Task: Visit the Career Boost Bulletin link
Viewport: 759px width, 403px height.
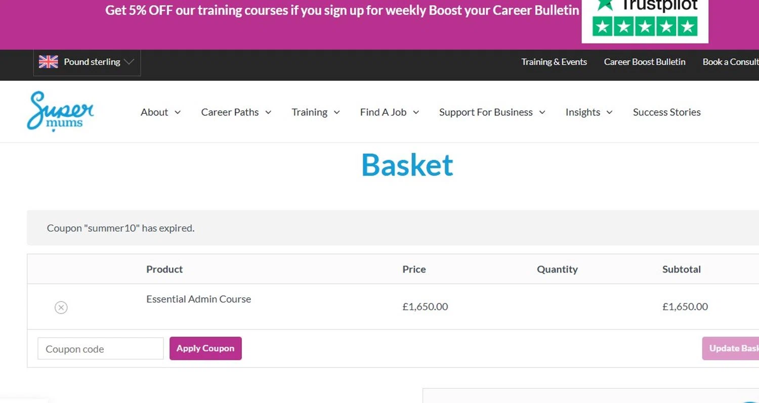Action: [x=644, y=62]
